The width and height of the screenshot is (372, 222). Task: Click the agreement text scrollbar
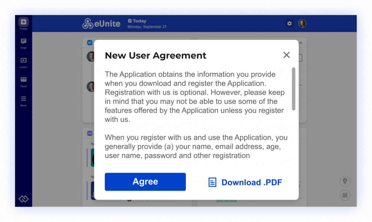(294, 89)
